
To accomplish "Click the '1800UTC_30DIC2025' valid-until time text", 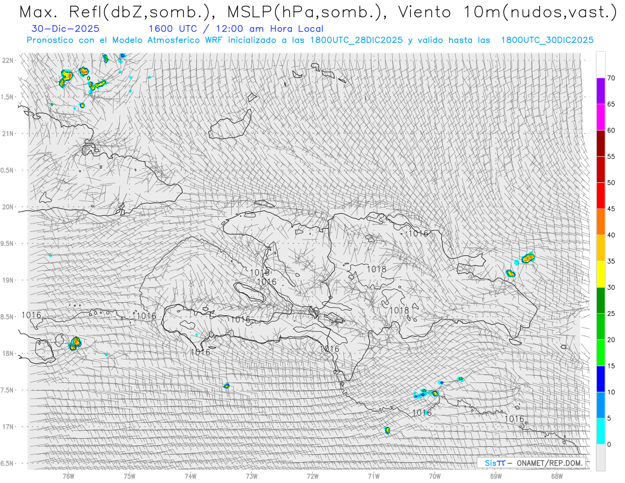I will click(547, 40).
